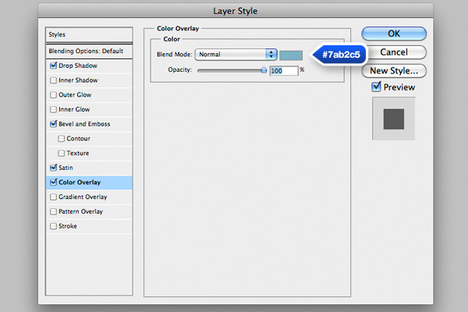The width and height of the screenshot is (468, 312).
Task: Click the OK button
Action: tap(394, 34)
